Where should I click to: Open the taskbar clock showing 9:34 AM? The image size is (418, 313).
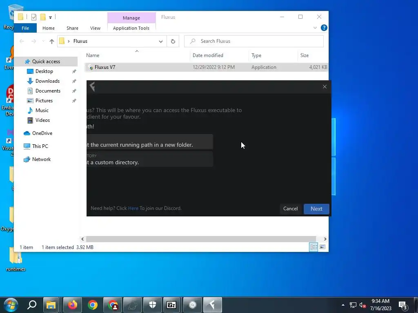click(381, 305)
